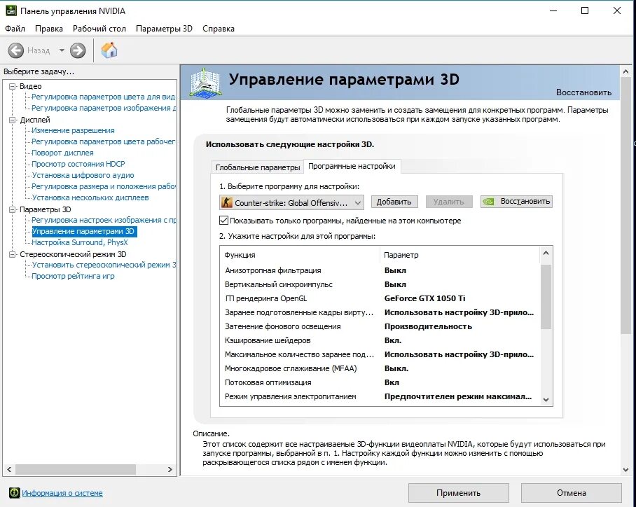Viewport: 636px width, 507px height.
Task: Click settings list scroll-down arrow
Action: 546,400
